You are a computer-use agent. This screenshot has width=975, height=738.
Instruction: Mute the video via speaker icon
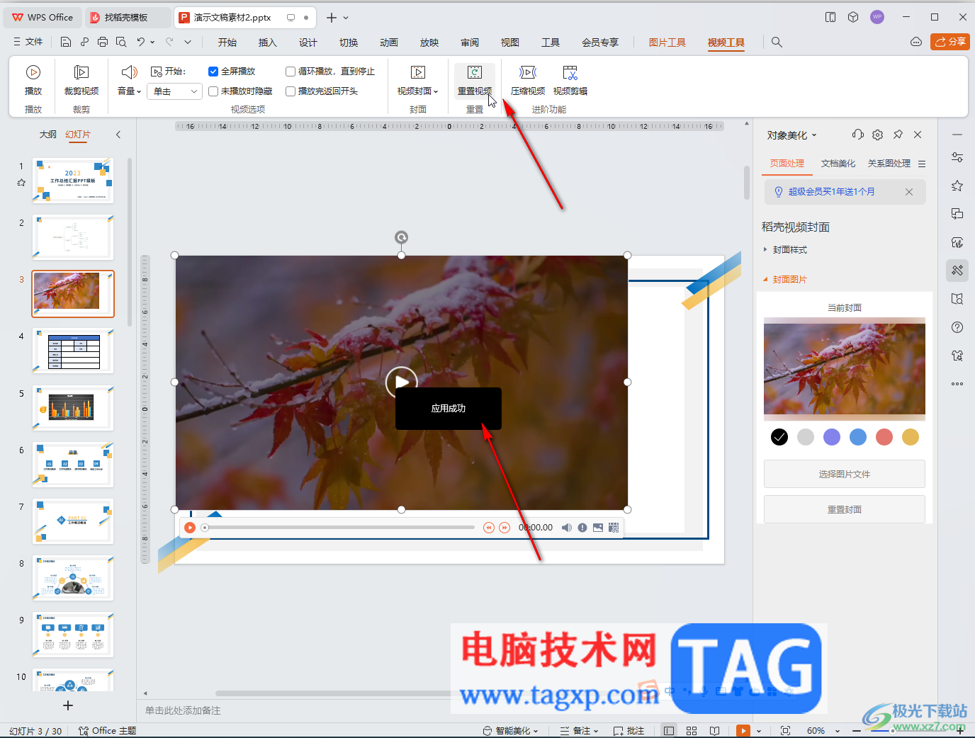(x=567, y=528)
